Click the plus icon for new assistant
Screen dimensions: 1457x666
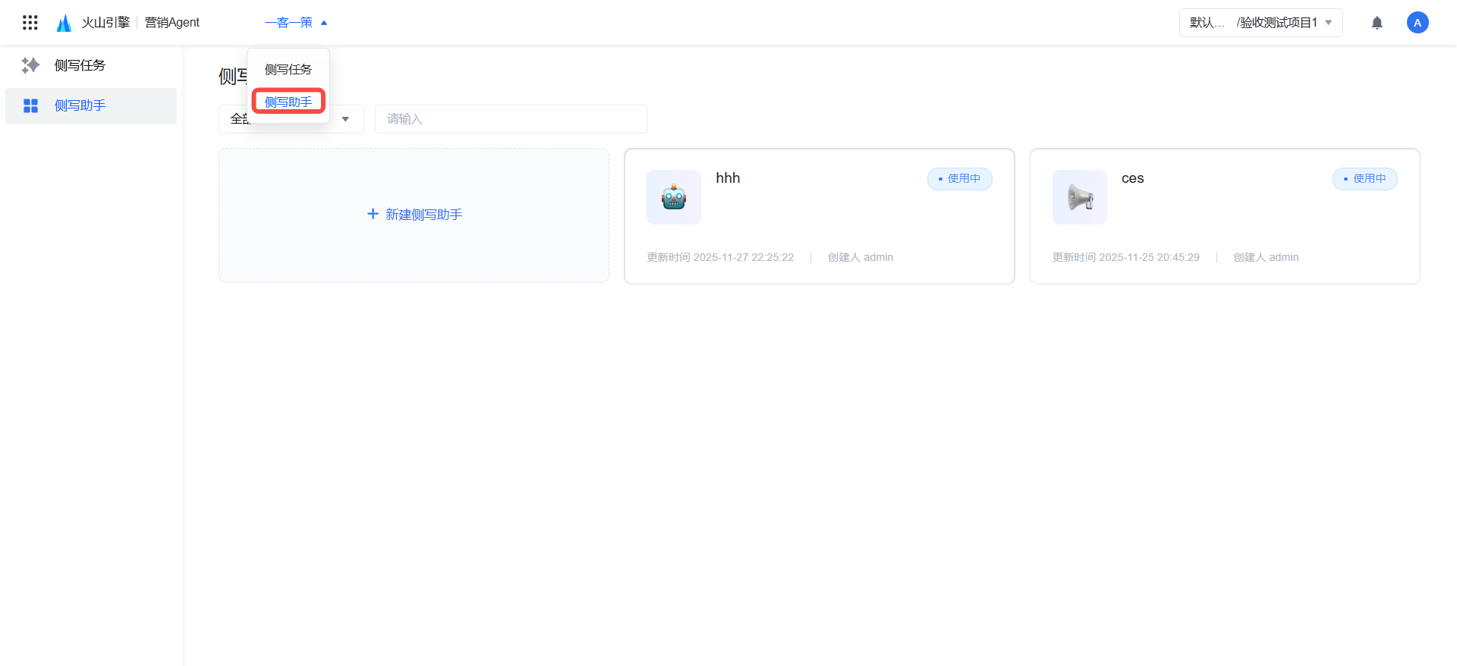pos(373,214)
